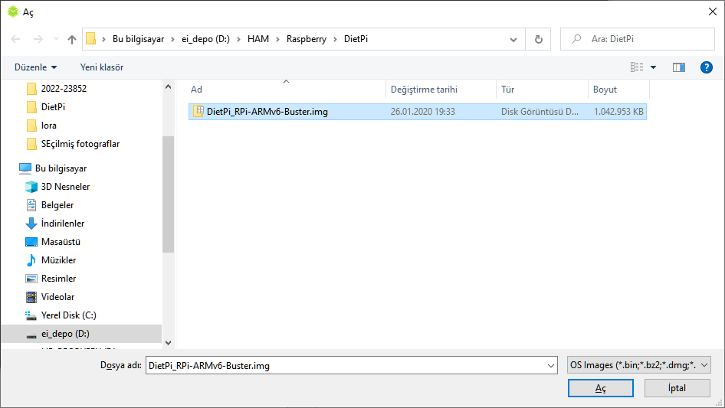
Task: Expand the Dosya adı history dropdown
Action: point(551,365)
